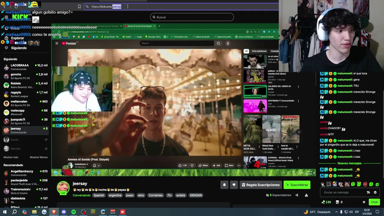Bookmark the page with the bookmark icon
The width and height of the screenshot is (384, 216).
click(79, 7)
